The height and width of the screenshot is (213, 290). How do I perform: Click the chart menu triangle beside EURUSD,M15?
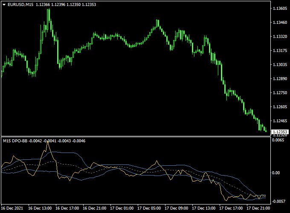[x=4, y=5]
